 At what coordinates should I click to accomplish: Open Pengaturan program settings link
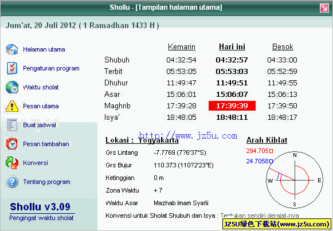(51, 68)
